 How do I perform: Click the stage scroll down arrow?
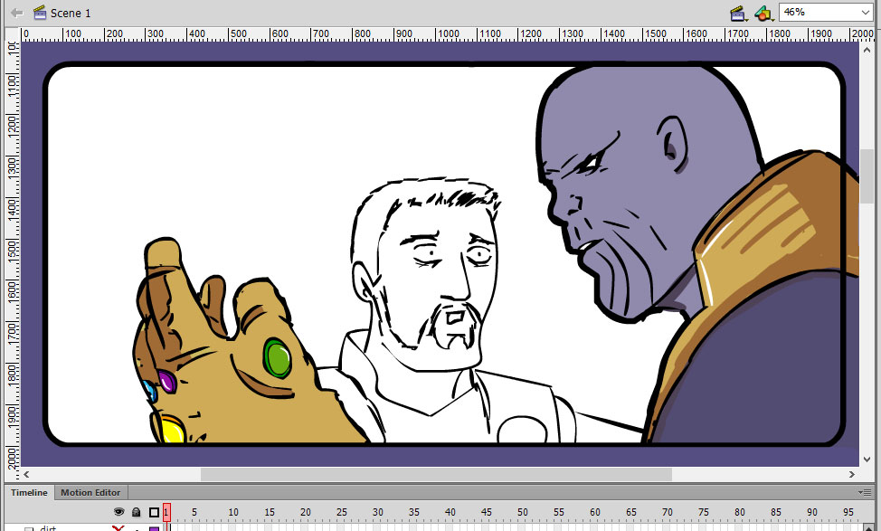point(867,459)
